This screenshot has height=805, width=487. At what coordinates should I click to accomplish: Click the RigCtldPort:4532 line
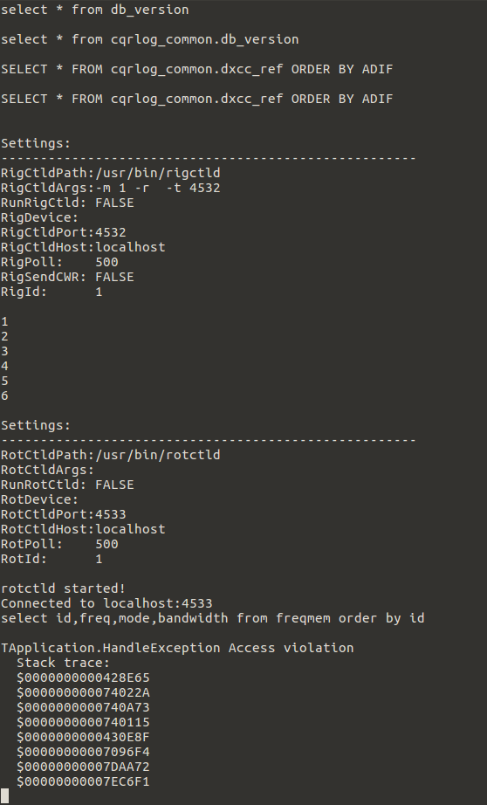(x=63, y=232)
